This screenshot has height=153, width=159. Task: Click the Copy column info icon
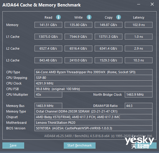click(119, 17)
